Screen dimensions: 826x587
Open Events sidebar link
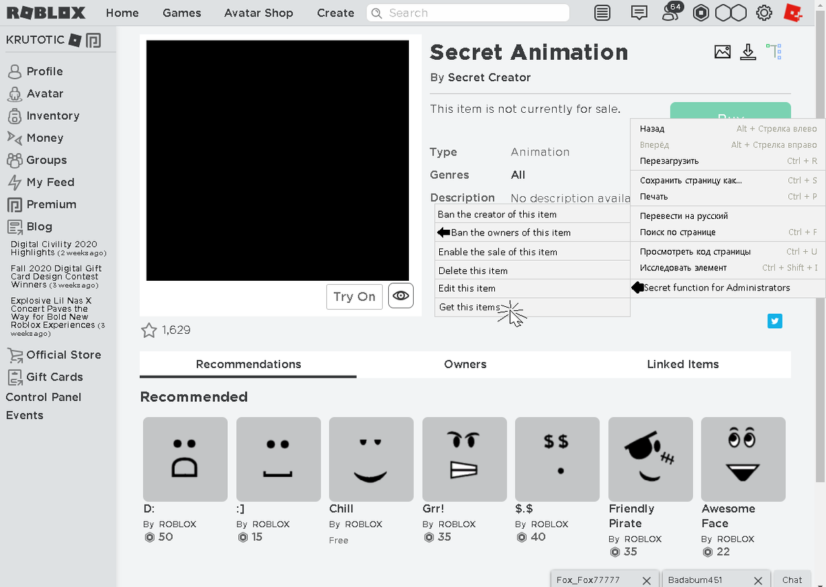point(25,416)
